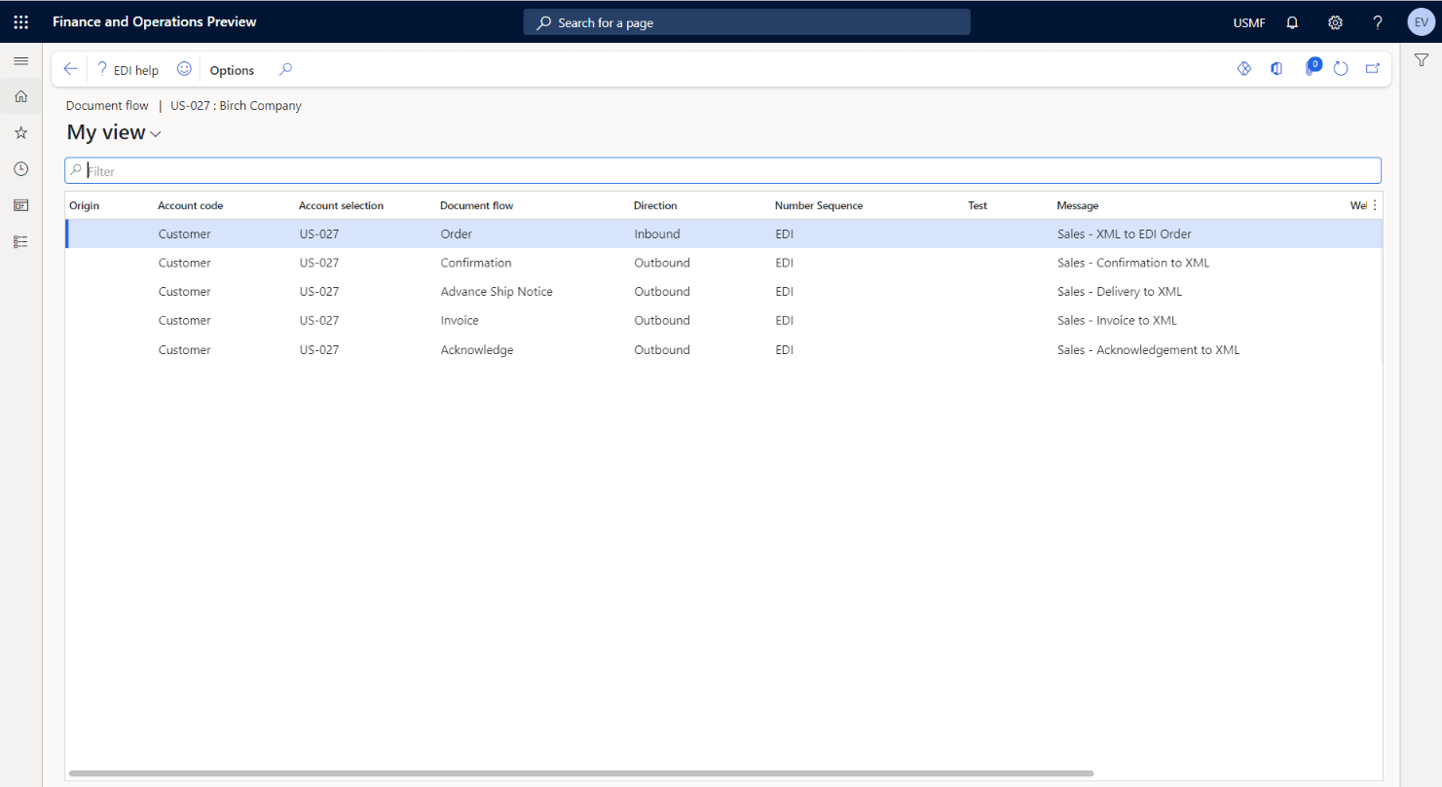Image resolution: width=1442 pixels, height=787 pixels.
Task: Select the Order document flow cell
Action: [x=457, y=234]
